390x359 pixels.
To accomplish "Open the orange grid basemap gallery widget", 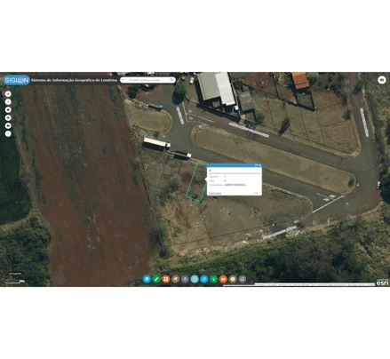I will click(x=166, y=279).
